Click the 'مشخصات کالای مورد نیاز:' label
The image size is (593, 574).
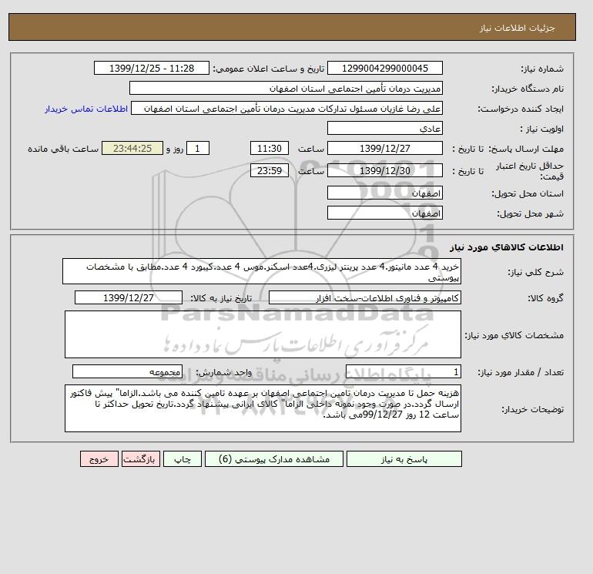pos(514,335)
